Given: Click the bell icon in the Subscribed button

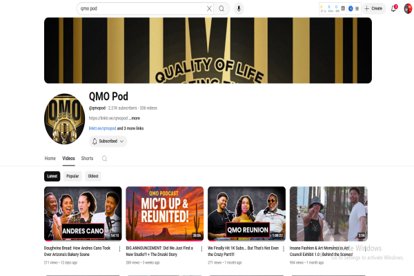Looking at the screenshot, I should (95, 141).
